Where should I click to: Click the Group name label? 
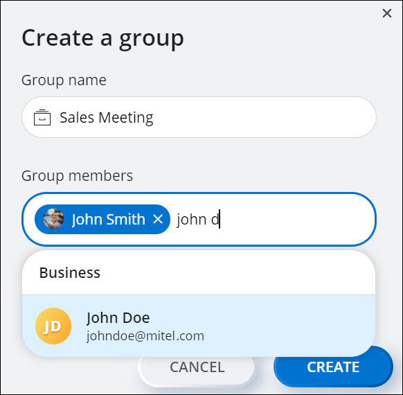64,80
